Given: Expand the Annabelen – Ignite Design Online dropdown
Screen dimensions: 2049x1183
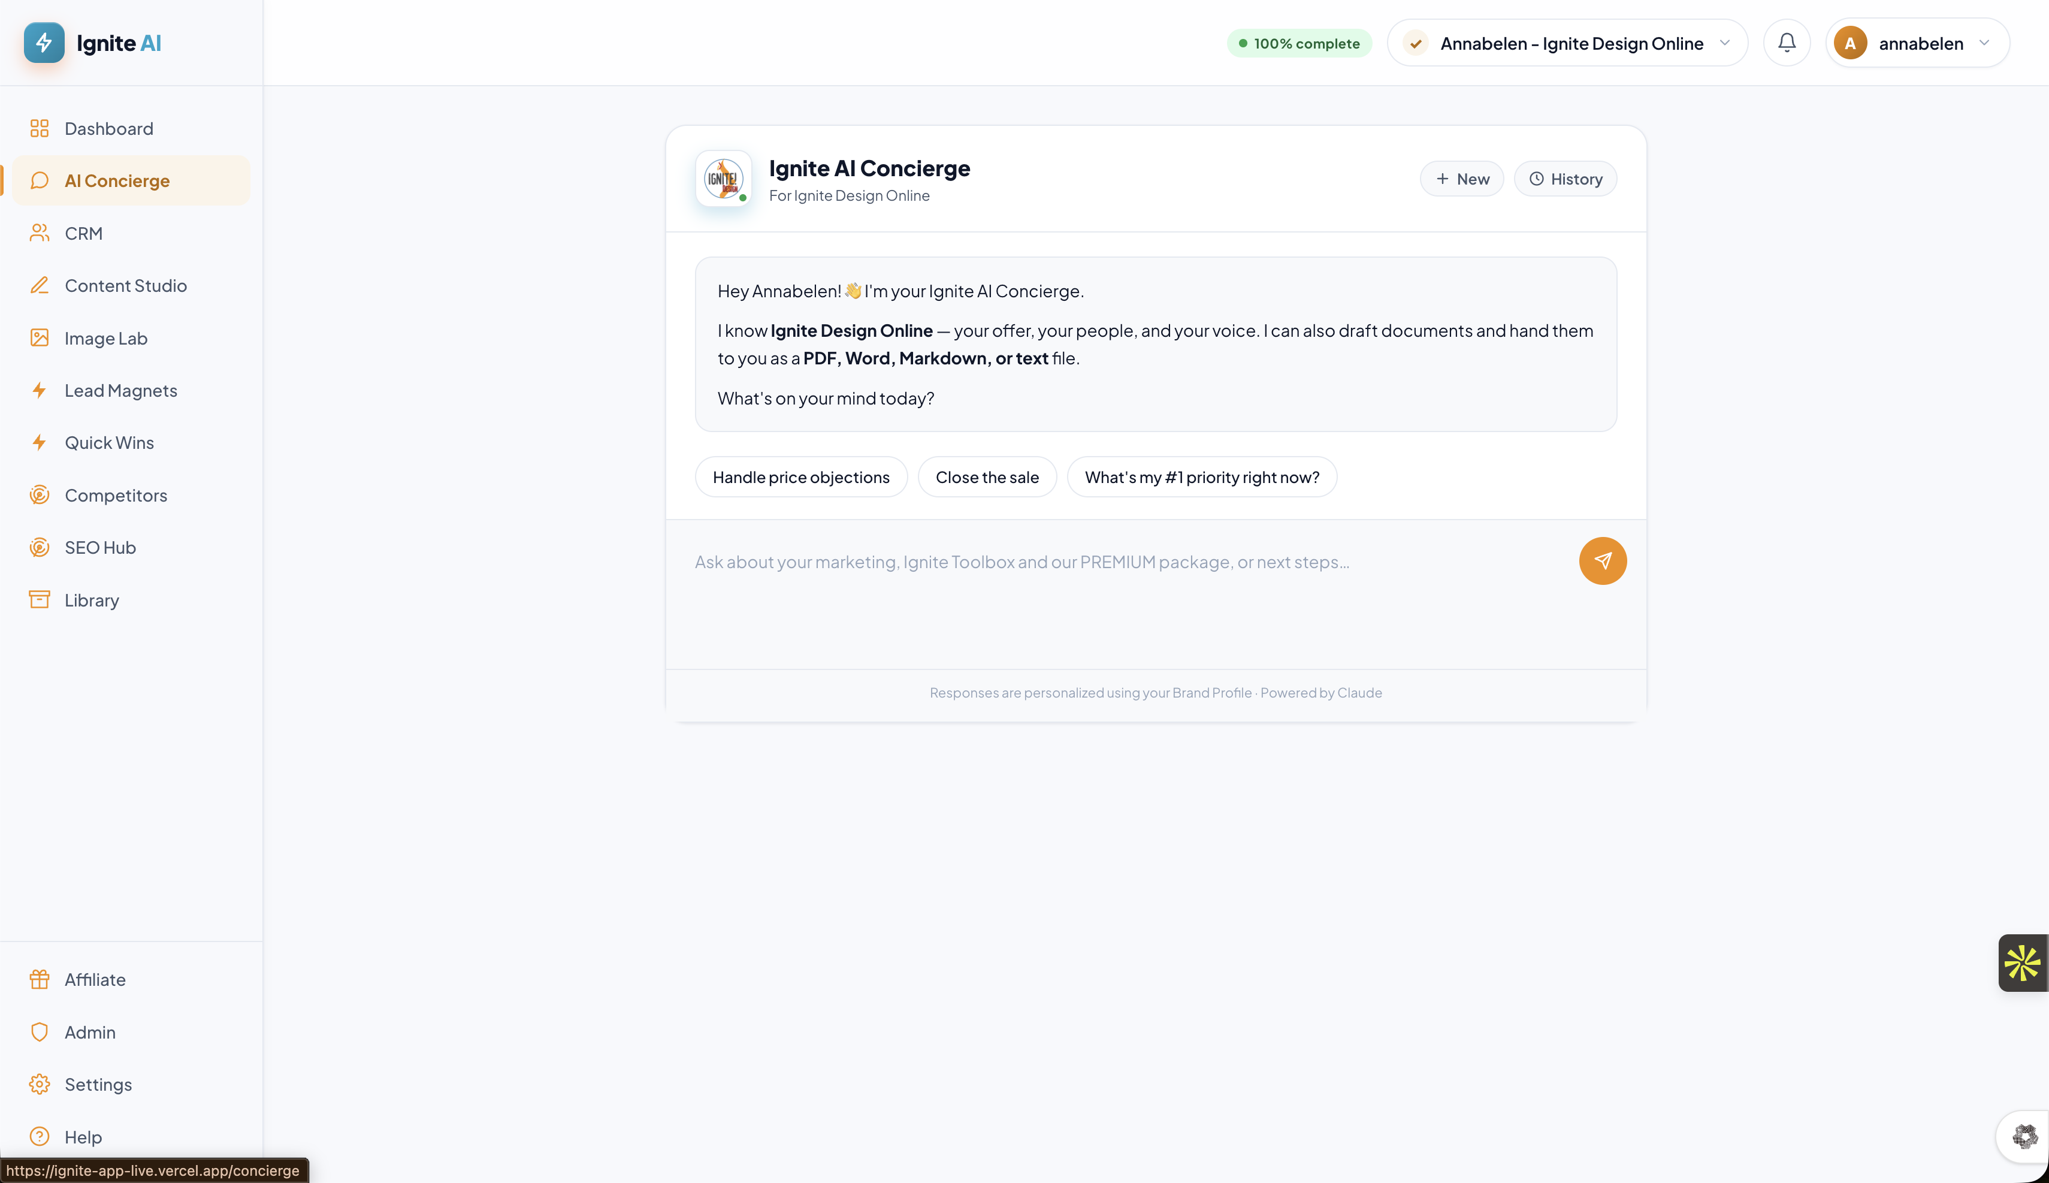Looking at the screenshot, I should click(x=1567, y=43).
